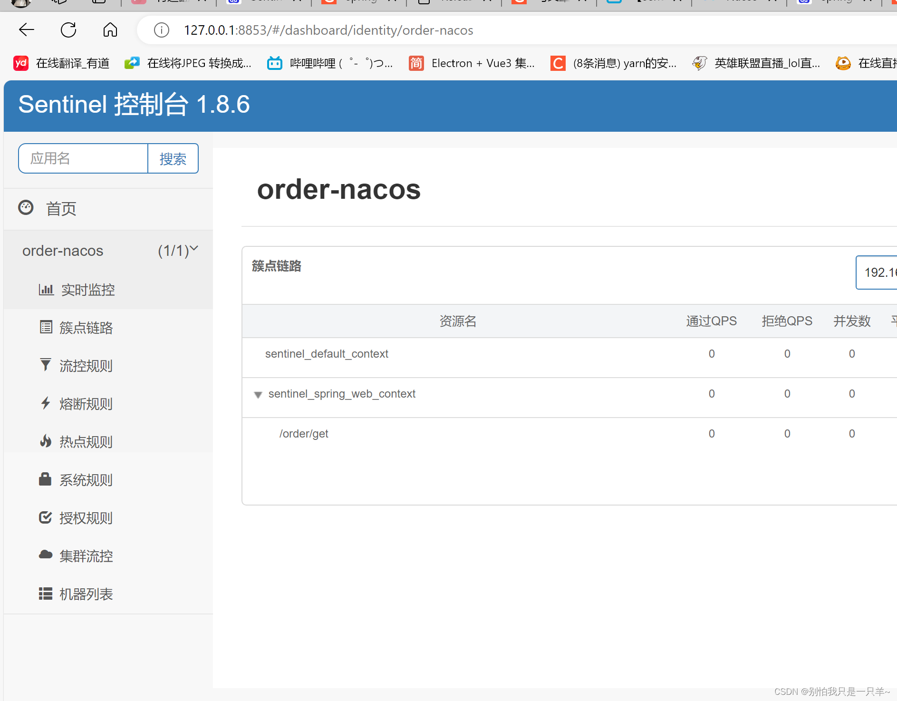Click the 搜索 search button
The image size is (897, 701).
click(x=173, y=158)
